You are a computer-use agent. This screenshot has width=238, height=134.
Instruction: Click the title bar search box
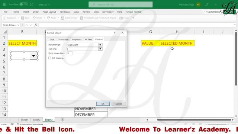(120, 4)
